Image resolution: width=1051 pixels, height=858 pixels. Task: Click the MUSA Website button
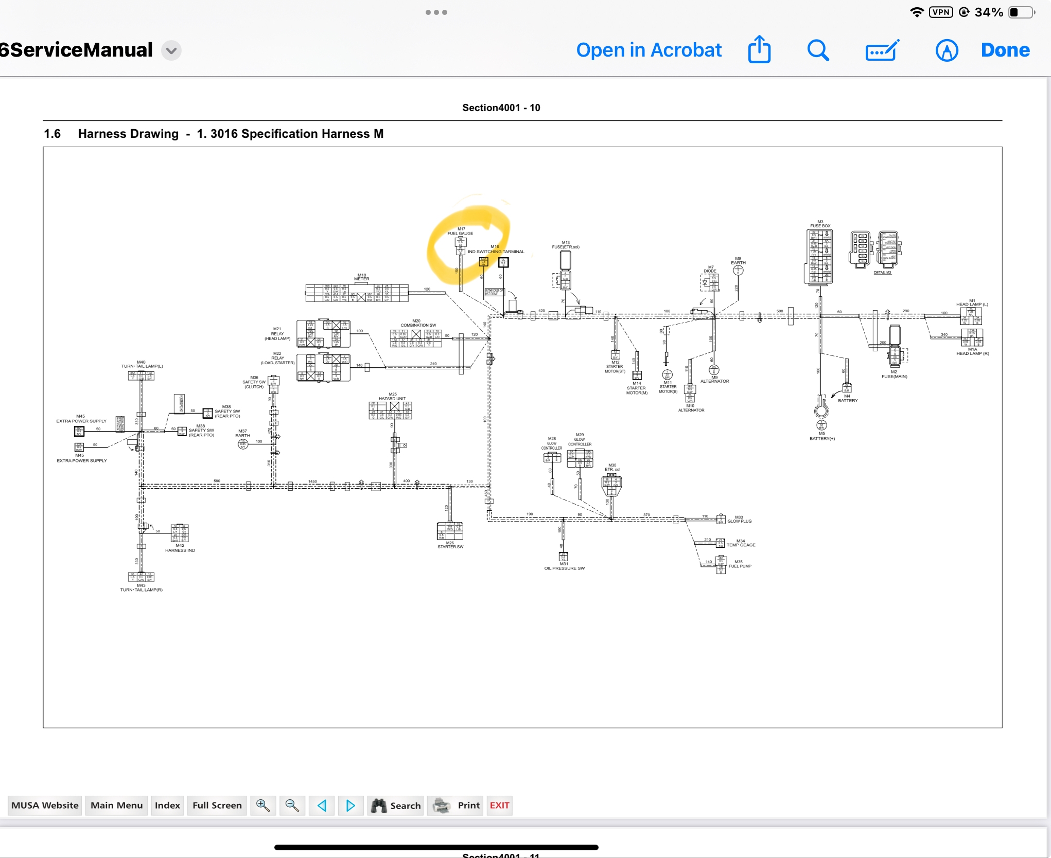(x=45, y=806)
